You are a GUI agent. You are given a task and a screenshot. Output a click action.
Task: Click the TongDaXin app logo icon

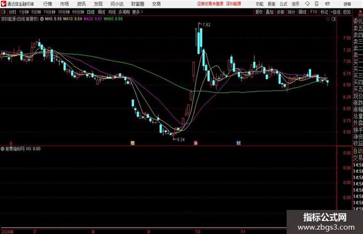click(3, 4)
